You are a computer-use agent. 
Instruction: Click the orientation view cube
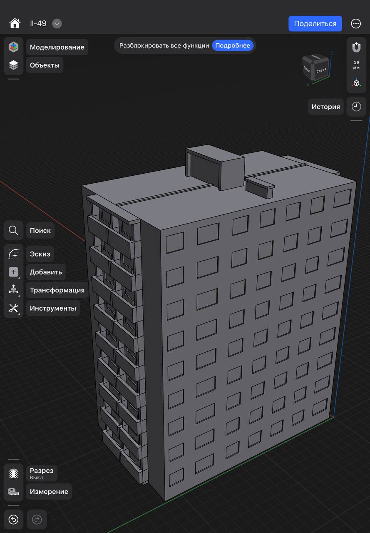315,67
